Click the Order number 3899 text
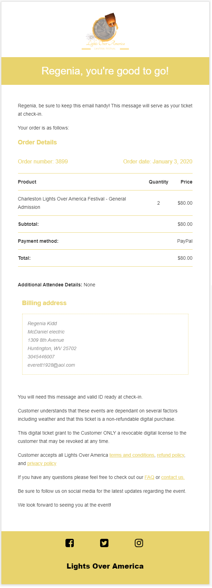The height and width of the screenshot is (588, 212). [43, 161]
